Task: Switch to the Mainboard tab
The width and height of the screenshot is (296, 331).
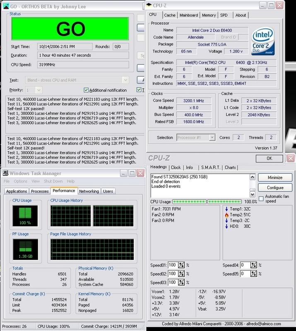Action: tap(189, 15)
